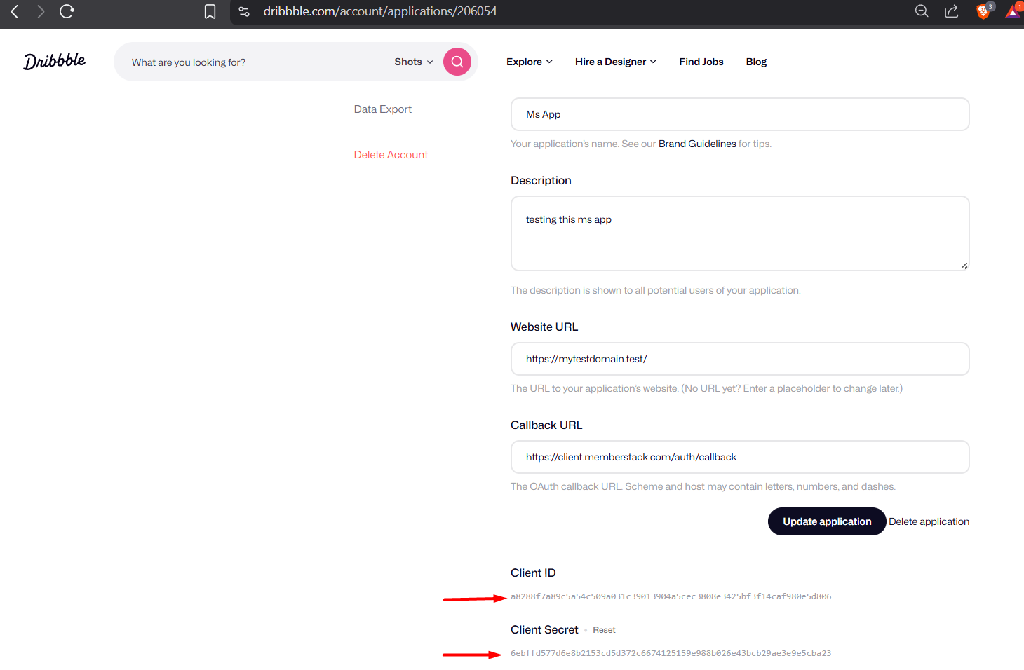This screenshot has width=1024, height=670.
Task: Click the Callback URL label
Action: [x=546, y=425]
